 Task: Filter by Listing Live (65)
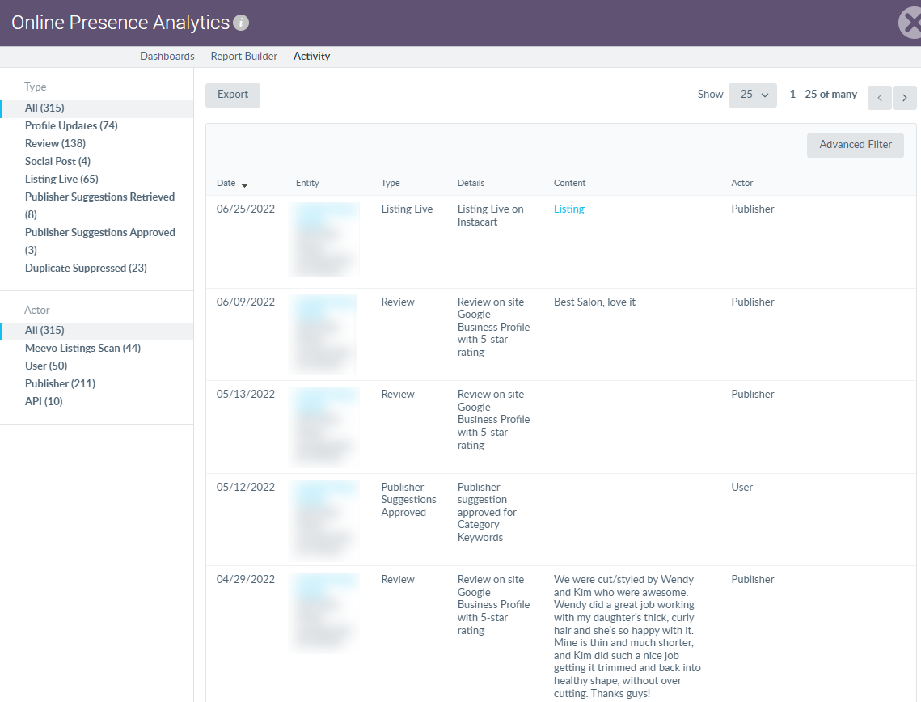[x=61, y=180]
